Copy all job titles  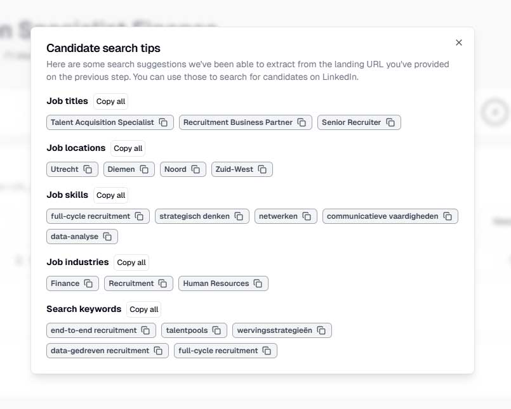point(111,101)
